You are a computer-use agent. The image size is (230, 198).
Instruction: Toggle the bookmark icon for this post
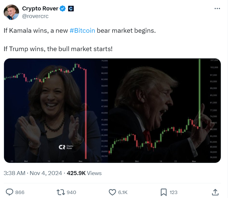[164, 192]
